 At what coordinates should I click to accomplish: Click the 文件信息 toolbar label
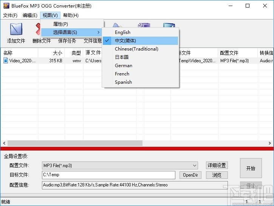pyautogui.click(x=93, y=41)
